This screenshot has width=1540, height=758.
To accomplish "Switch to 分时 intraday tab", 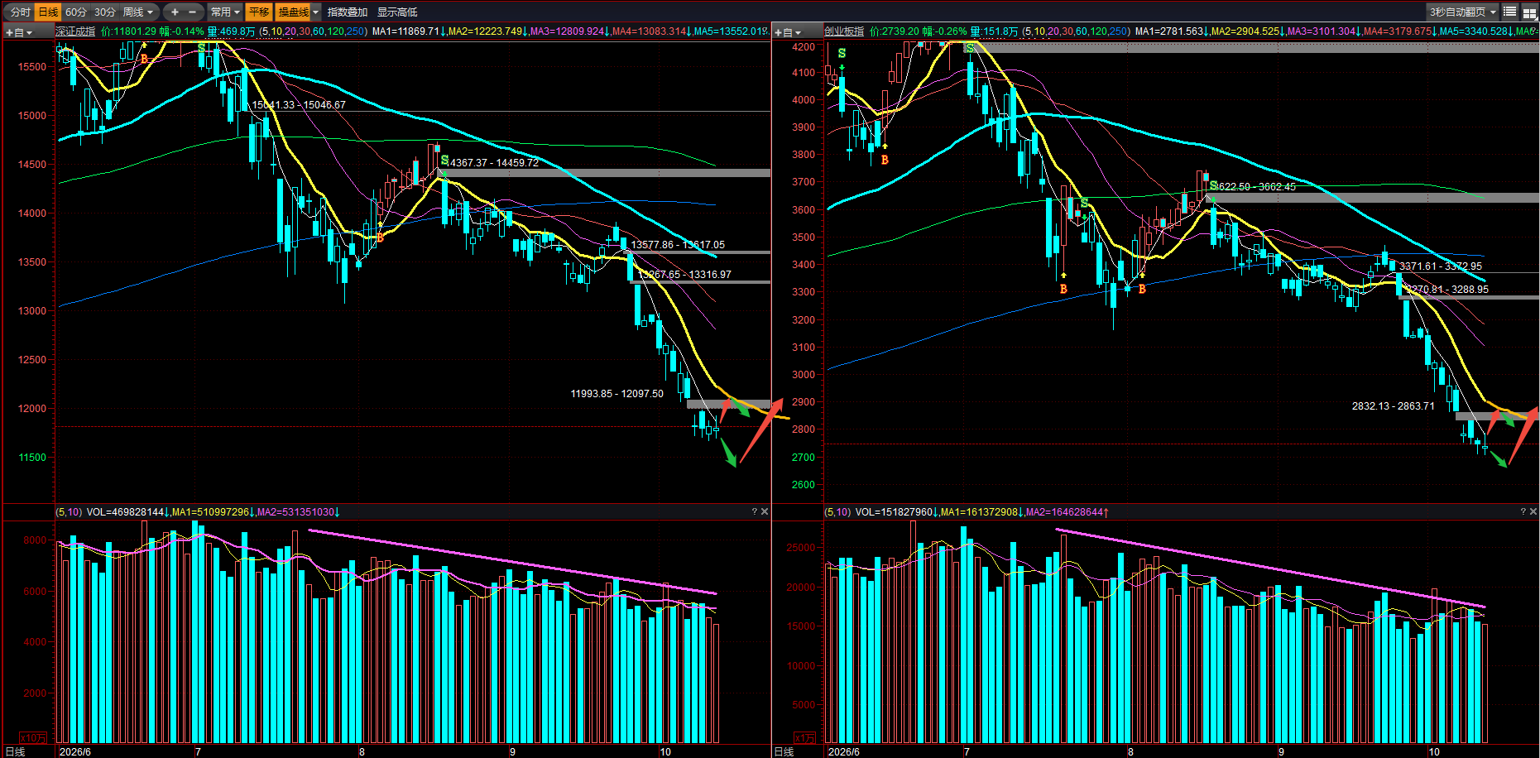I will tap(20, 12).
